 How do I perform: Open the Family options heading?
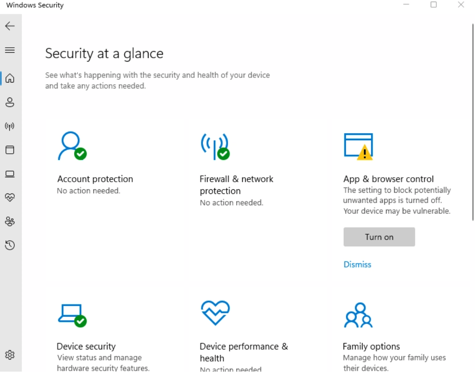[x=371, y=346]
